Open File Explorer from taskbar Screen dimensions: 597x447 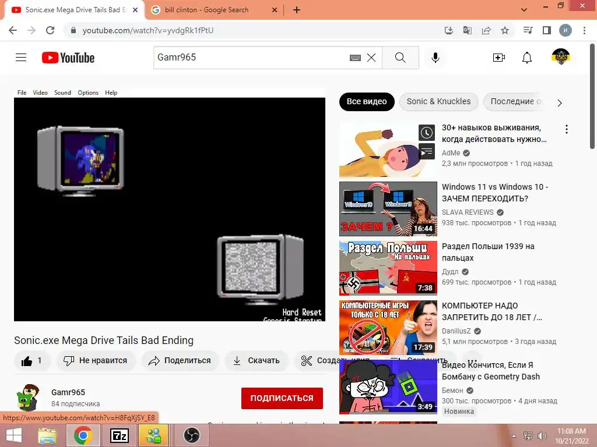coord(48,435)
